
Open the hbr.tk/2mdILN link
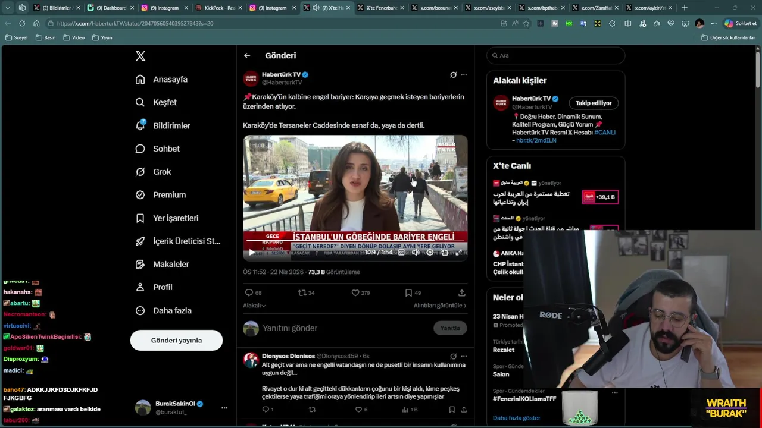coord(536,140)
